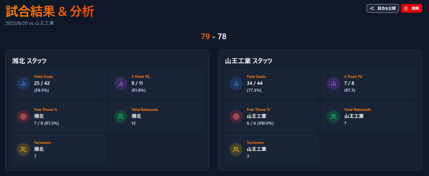Viewport: 429px width, 176px height.
Task: Click the 削除 button
Action: click(411, 8)
